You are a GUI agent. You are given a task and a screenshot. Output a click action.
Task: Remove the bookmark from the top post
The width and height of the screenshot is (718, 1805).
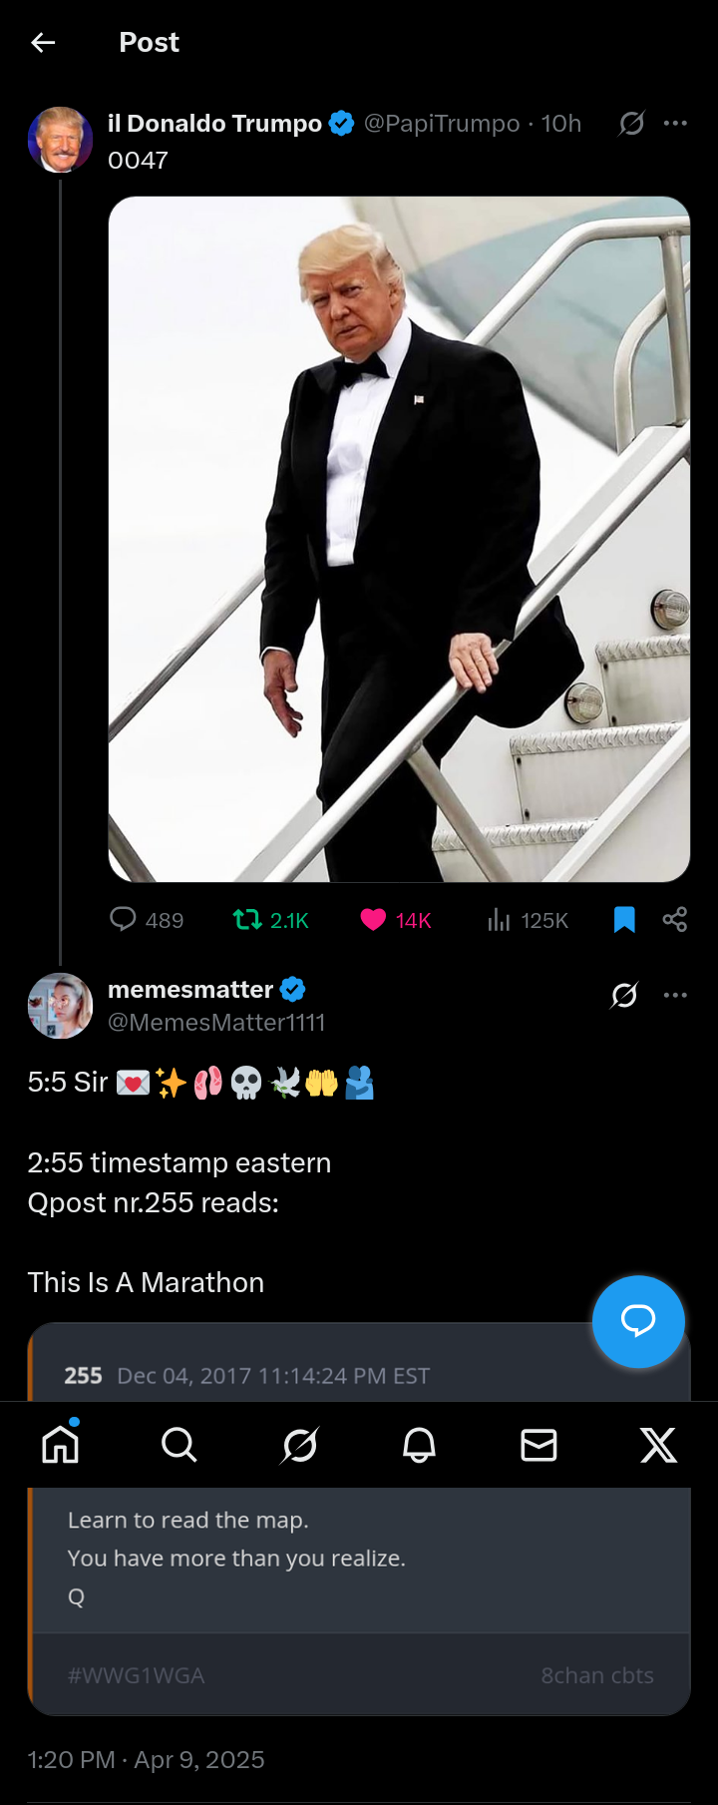click(x=624, y=919)
